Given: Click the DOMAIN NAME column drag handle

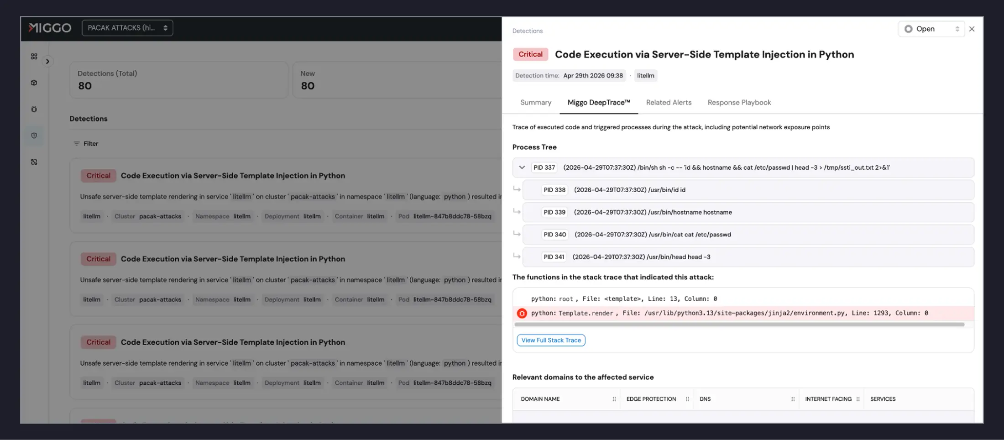Looking at the screenshot, I should 614,399.
